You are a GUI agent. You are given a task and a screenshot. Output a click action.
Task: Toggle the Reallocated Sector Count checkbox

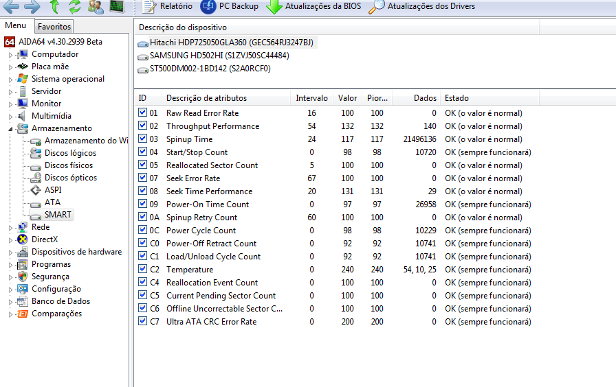point(142,165)
